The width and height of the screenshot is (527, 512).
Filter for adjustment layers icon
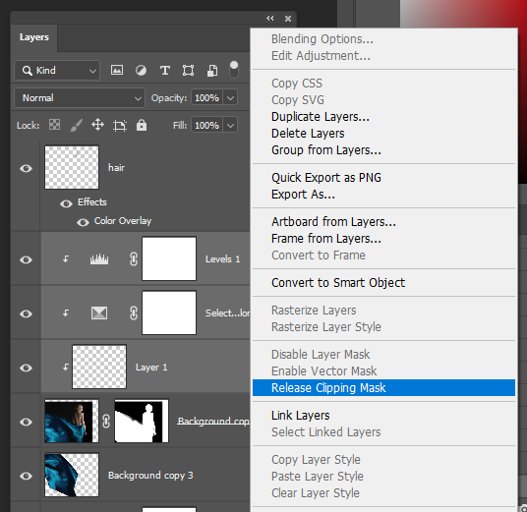coord(141,71)
